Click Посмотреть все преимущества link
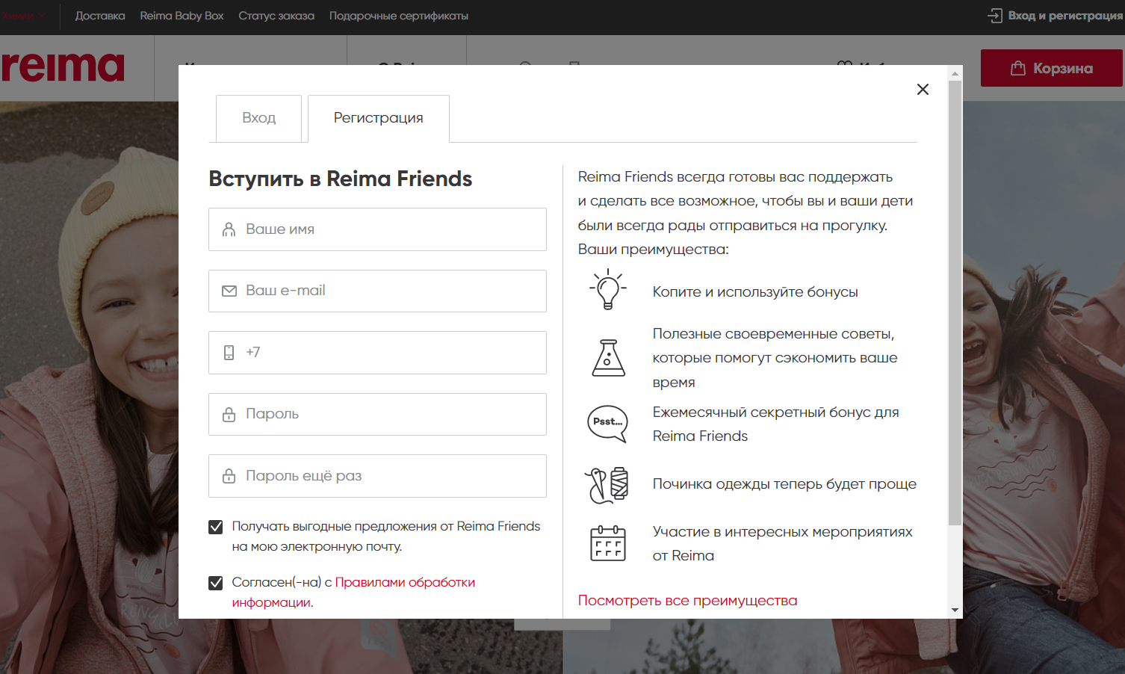1125x674 pixels. [687, 601]
